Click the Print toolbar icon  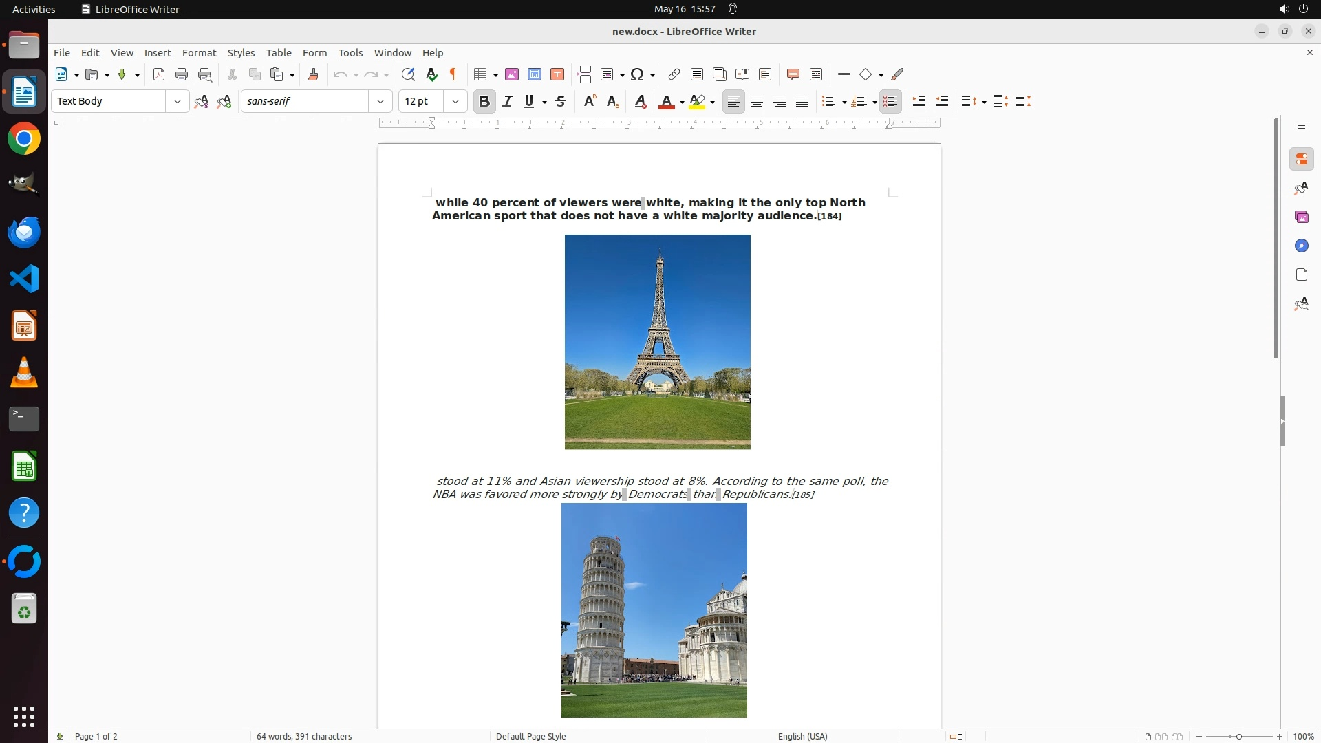pos(182,75)
